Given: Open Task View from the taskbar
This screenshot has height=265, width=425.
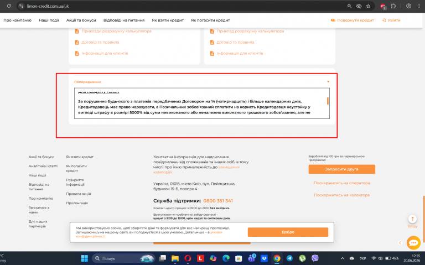Looking at the screenshot, I should coord(162,258).
